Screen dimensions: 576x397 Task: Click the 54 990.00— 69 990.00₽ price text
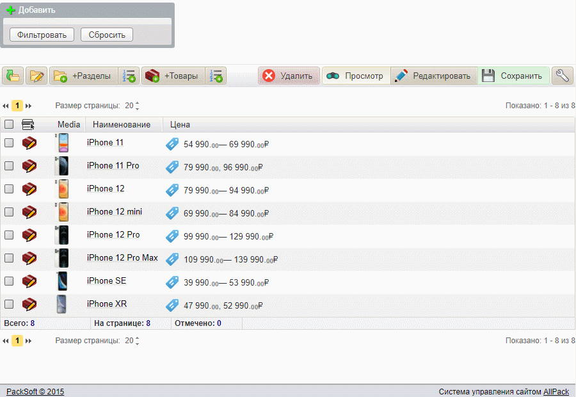point(227,145)
